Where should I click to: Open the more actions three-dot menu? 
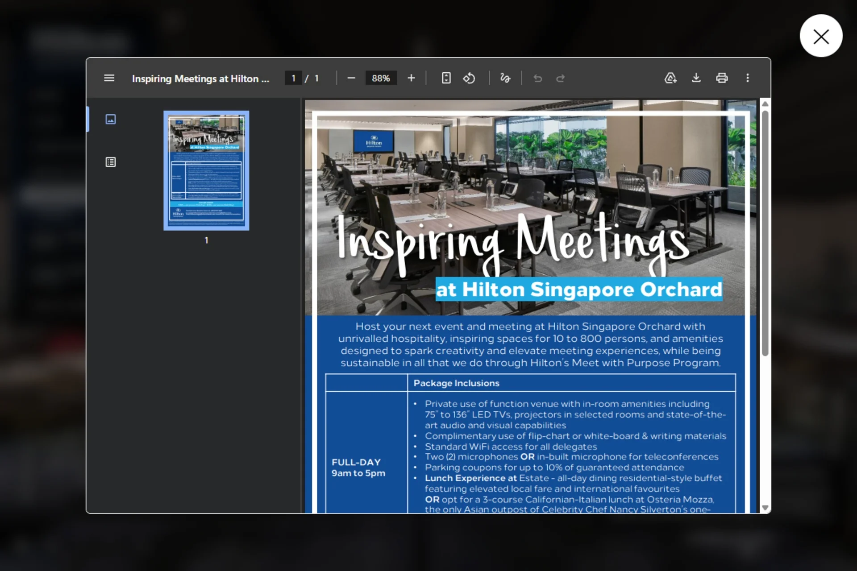(x=748, y=78)
